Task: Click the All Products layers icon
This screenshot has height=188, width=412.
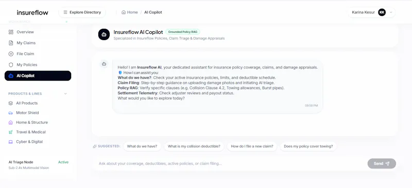Action: click(x=10, y=103)
